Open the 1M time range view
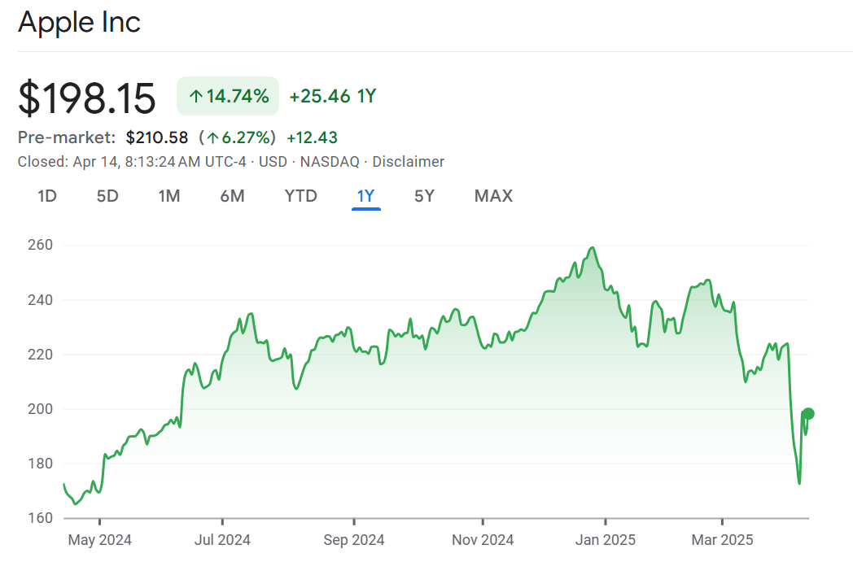Screen dimensions: 853x562 (x=168, y=196)
